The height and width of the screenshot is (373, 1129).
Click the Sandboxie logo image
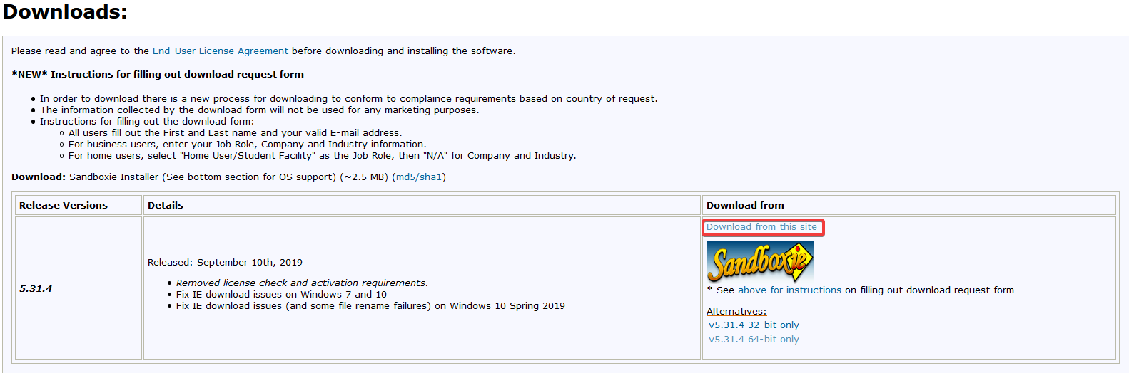click(760, 262)
